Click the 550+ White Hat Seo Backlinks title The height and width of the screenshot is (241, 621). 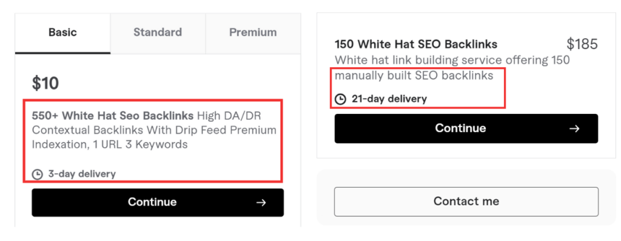[113, 116]
